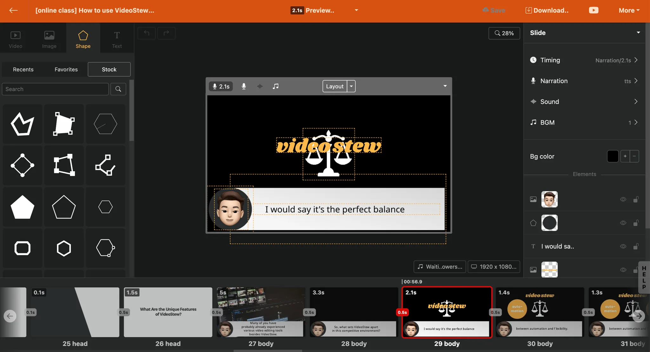Expand the slide toolbar options caret
This screenshot has width=650, height=352.
tap(445, 86)
